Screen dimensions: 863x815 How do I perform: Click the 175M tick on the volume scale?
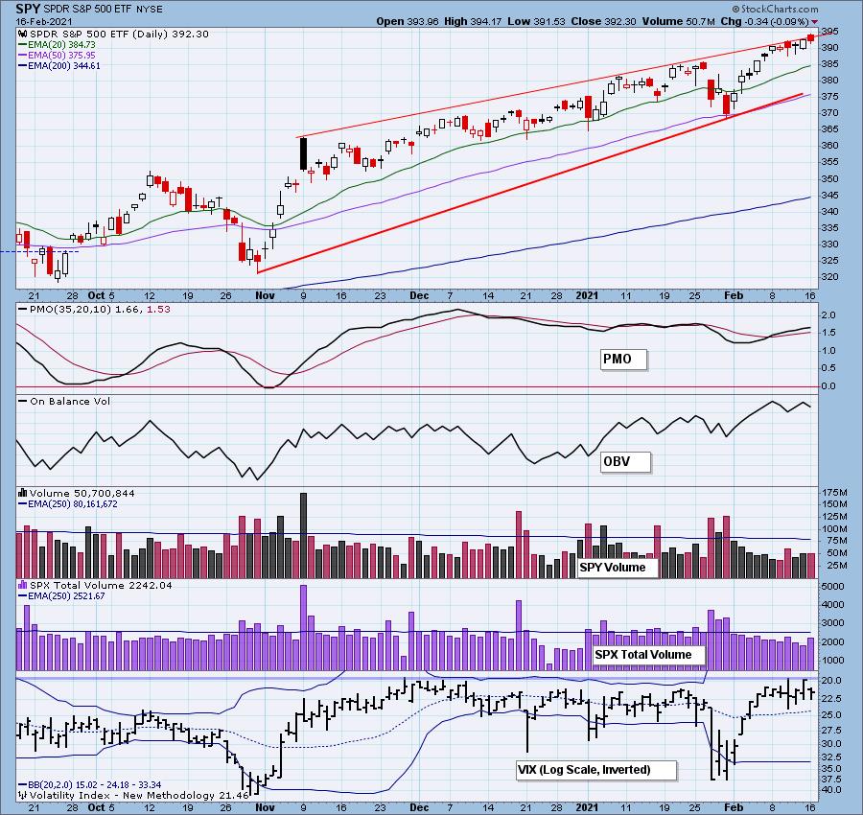pos(835,492)
